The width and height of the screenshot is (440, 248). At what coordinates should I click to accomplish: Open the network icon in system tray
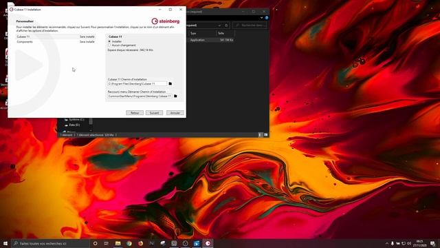404,243
